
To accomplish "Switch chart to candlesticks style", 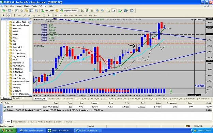I will (x=87, y=11).
